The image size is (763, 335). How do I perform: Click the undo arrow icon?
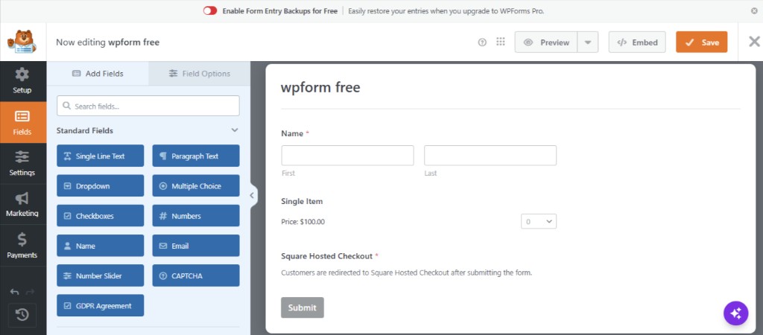[15, 292]
